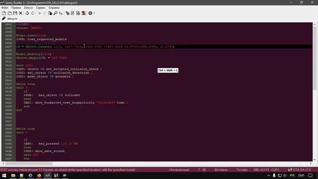Click the volume icon in system tray
The height and width of the screenshot is (179, 318).
(x=285, y=176)
